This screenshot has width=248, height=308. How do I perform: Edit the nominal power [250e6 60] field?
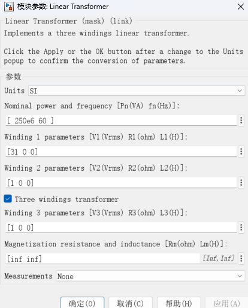tap(121, 120)
